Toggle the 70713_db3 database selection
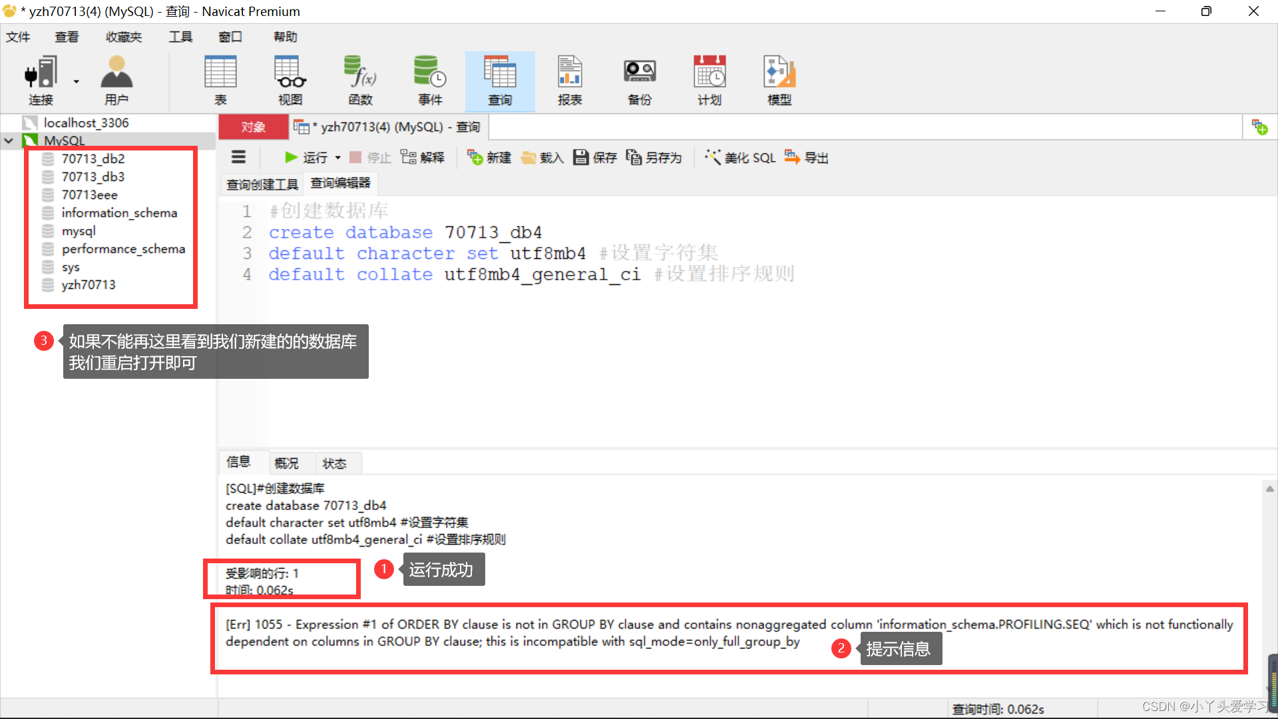 (93, 176)
